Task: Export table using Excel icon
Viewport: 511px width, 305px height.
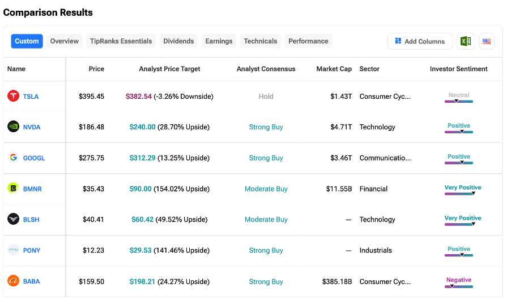Action: point(466,41)
